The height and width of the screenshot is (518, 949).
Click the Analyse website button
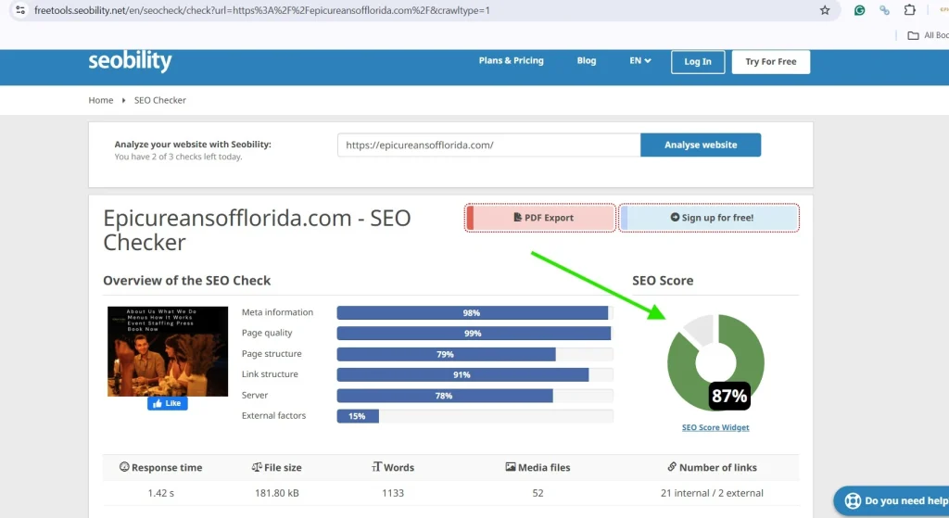tap(701, 145)
